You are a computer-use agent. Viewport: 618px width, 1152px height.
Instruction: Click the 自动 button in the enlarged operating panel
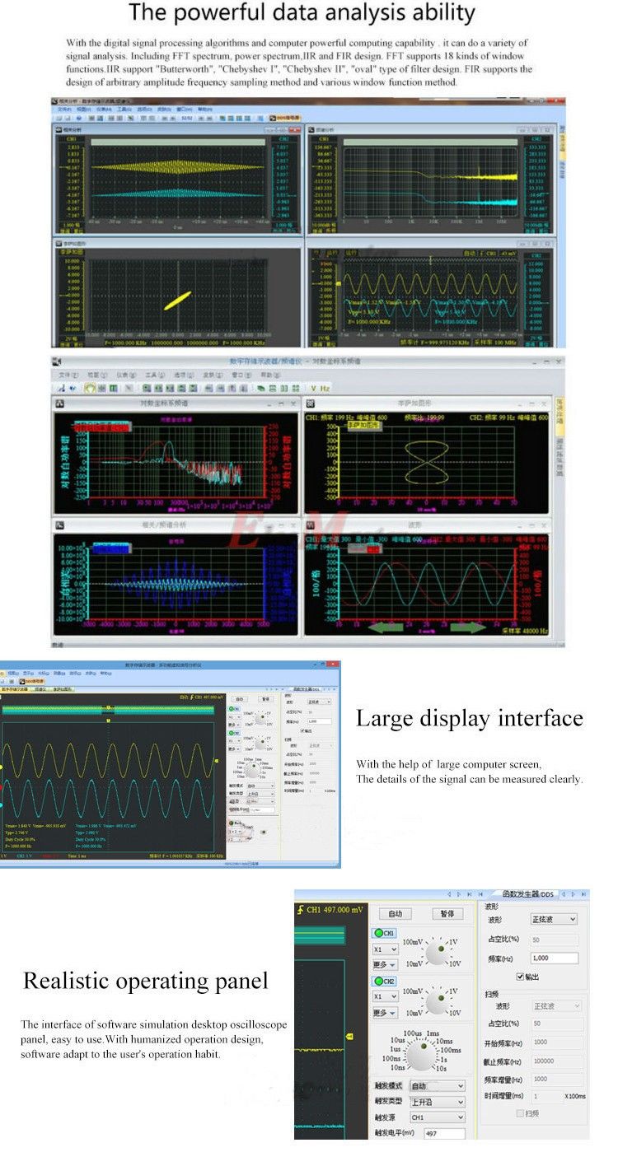(x=395, y=913)
